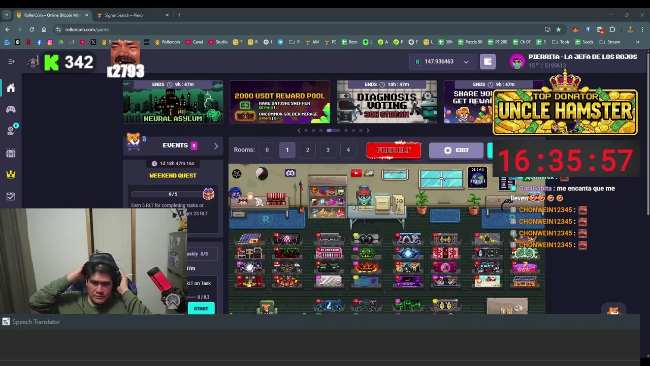This screenshot has width=650, height=366.
Task: Expand the 147.936463 balance dropdown
Action: 466,62
